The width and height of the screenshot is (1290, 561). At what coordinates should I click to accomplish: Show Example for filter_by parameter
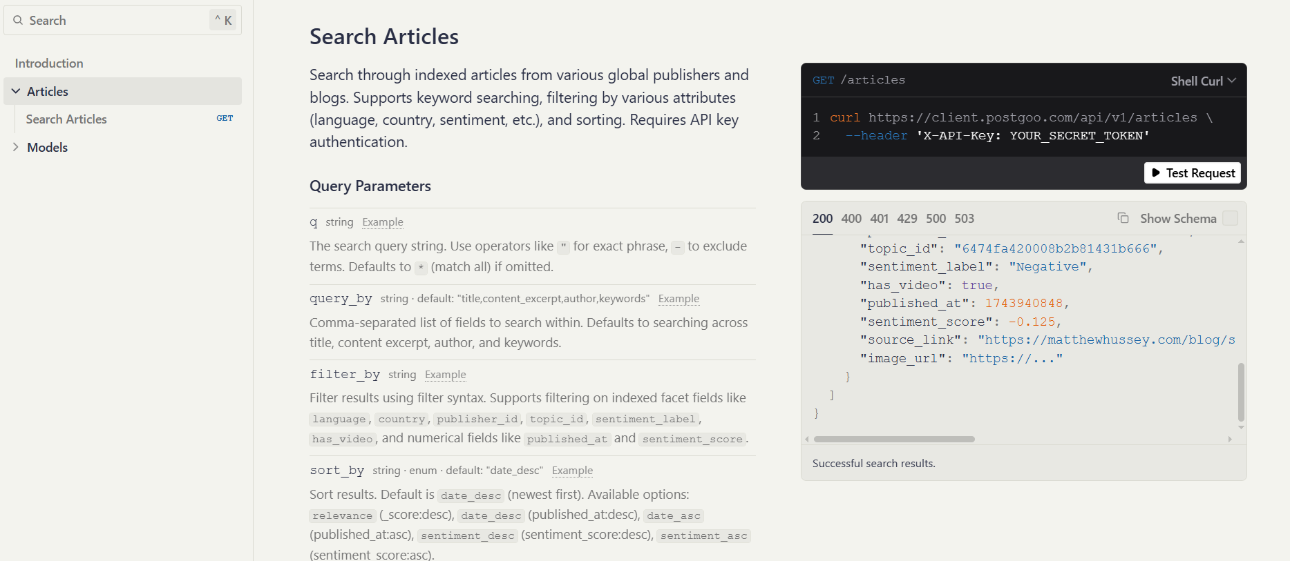[x=446, y=375]
